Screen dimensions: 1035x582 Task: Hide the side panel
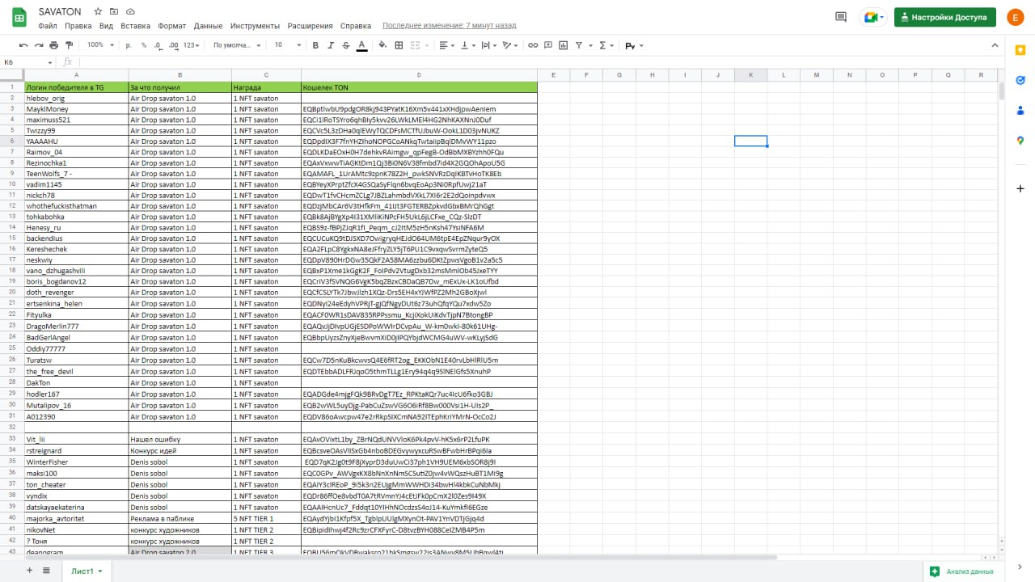1020,566
